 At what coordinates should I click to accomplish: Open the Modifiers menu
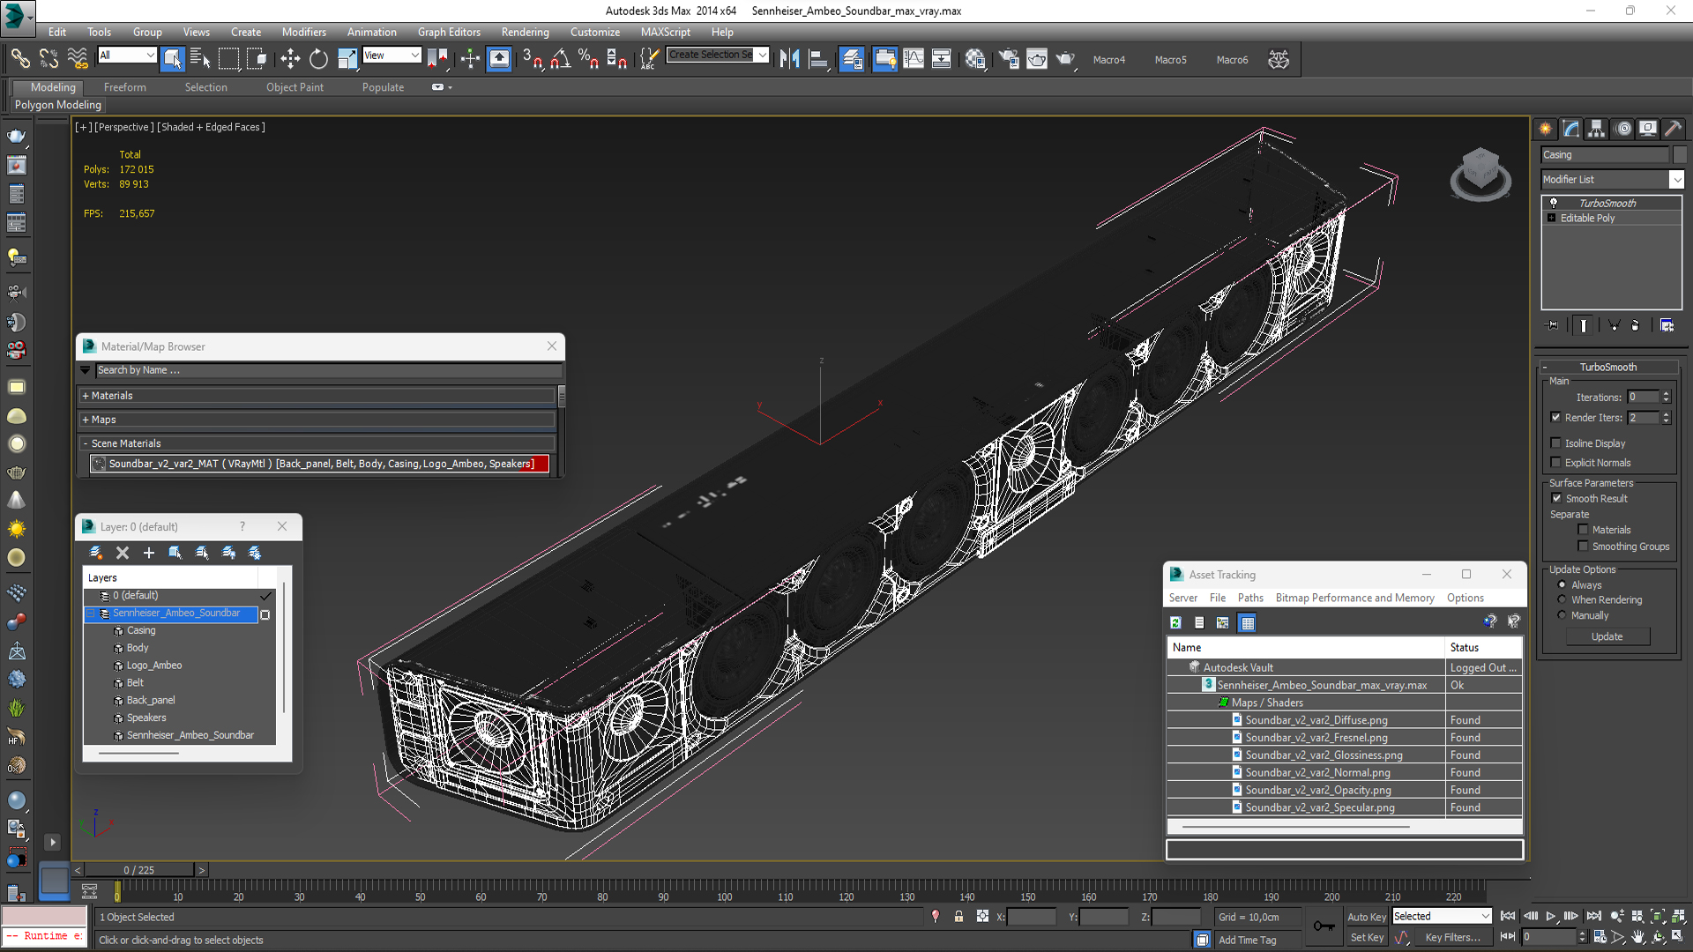tap(303, 32)
